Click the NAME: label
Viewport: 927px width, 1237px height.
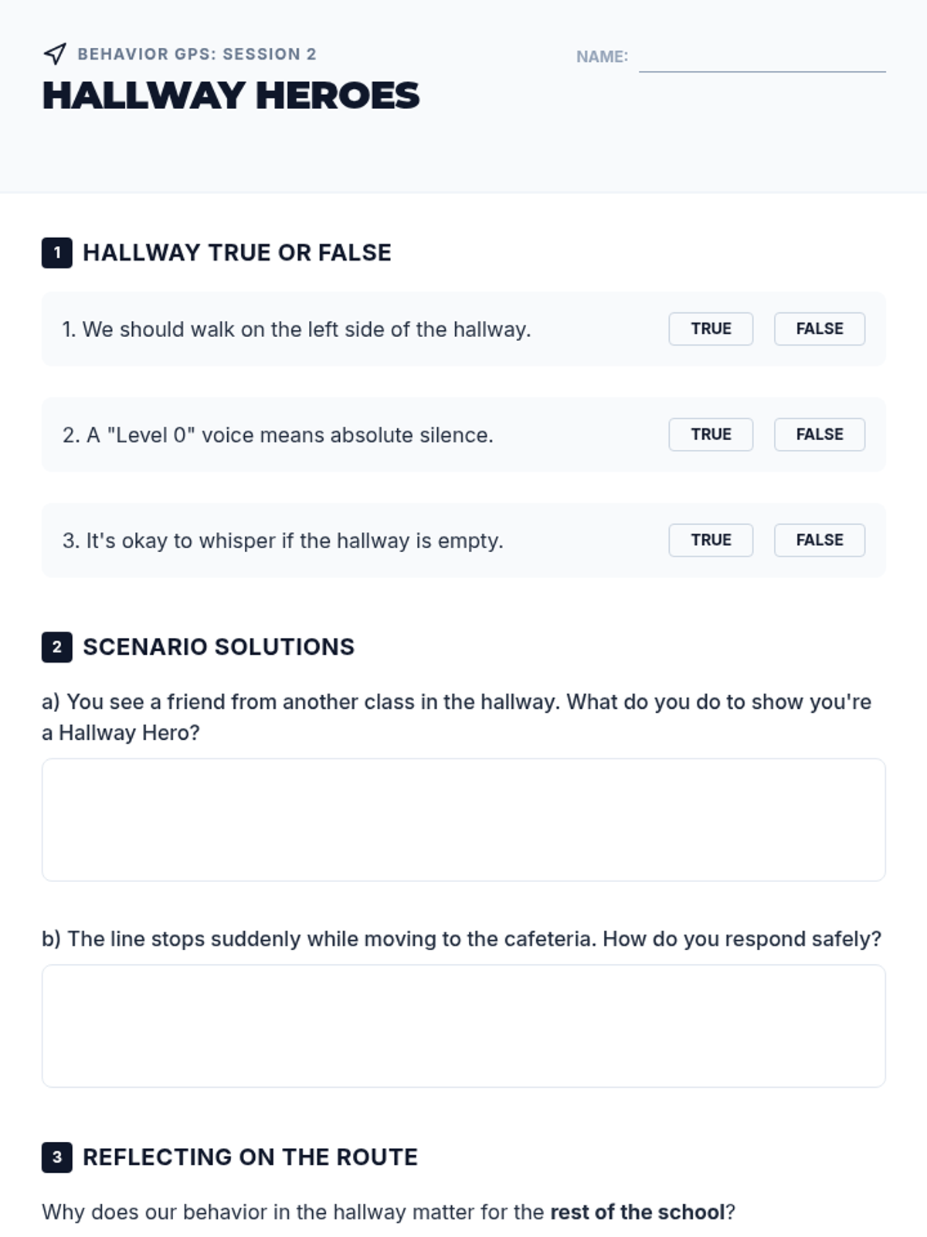602,56
